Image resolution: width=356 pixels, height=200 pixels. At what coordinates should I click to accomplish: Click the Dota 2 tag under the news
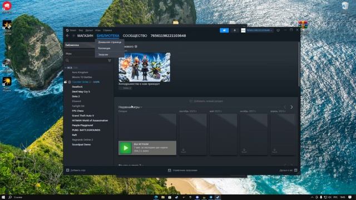126,88
